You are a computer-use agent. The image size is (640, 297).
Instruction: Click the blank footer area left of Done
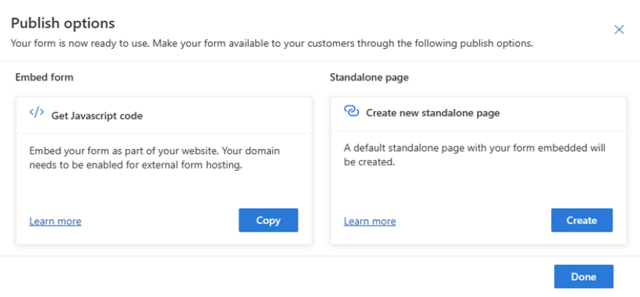(x=276, y=277)
